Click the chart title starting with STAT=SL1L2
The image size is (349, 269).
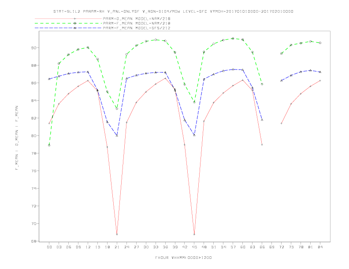(x=173, y=11)
